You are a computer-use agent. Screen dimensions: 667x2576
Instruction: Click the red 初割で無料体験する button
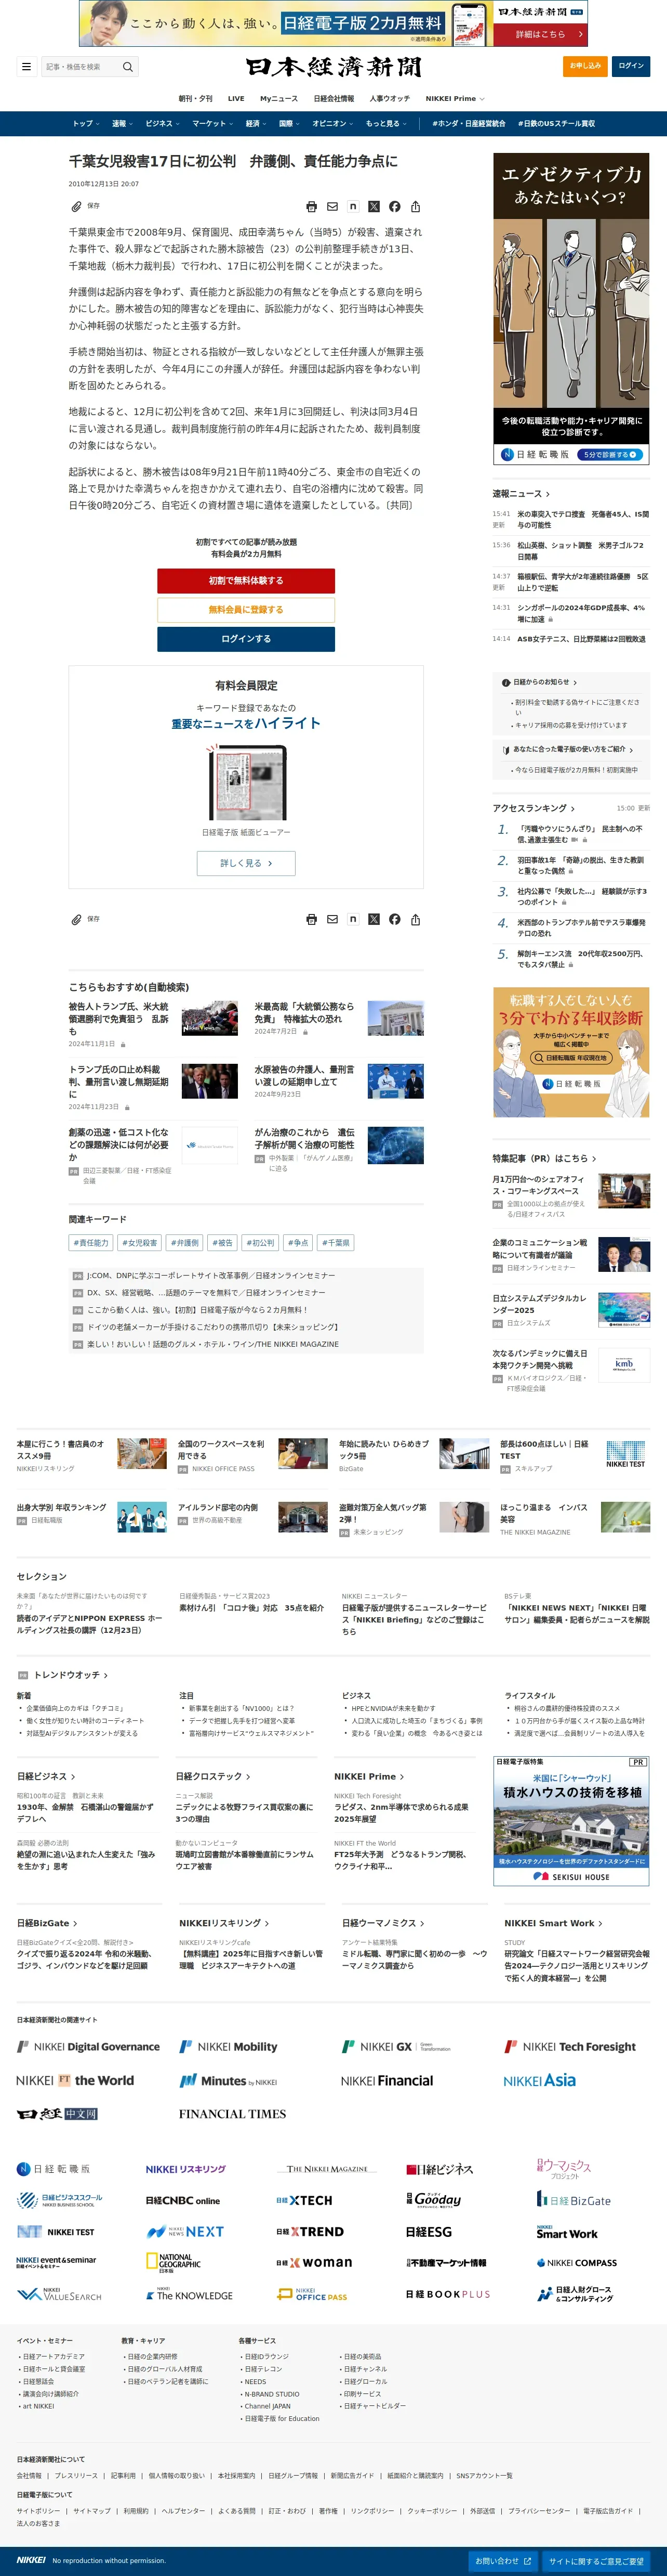[x=246, y=580]
